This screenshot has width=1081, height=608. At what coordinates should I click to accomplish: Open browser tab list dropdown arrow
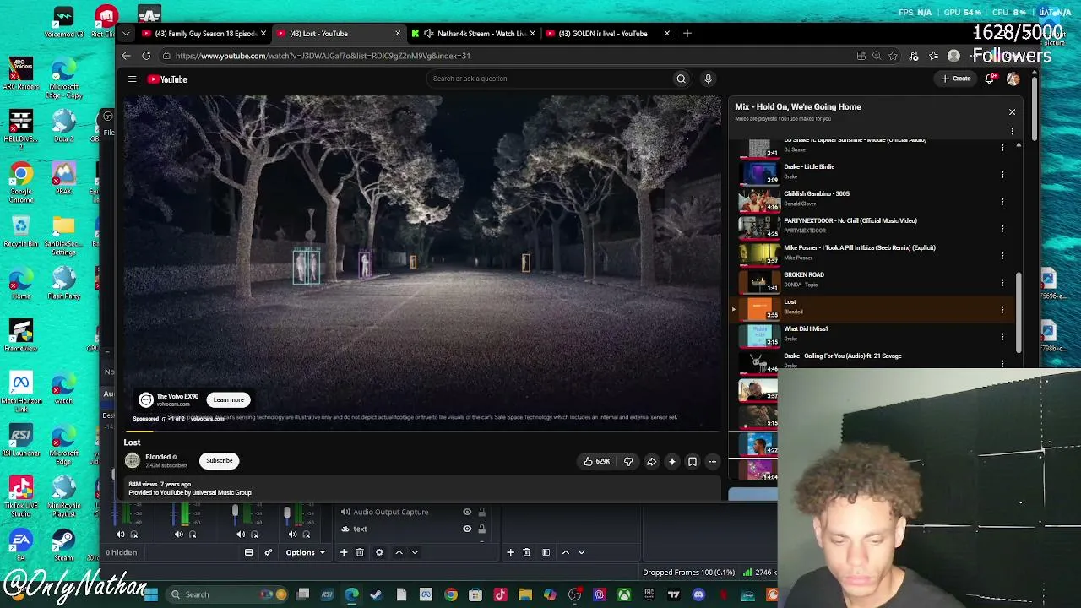[x=126, y=34]
